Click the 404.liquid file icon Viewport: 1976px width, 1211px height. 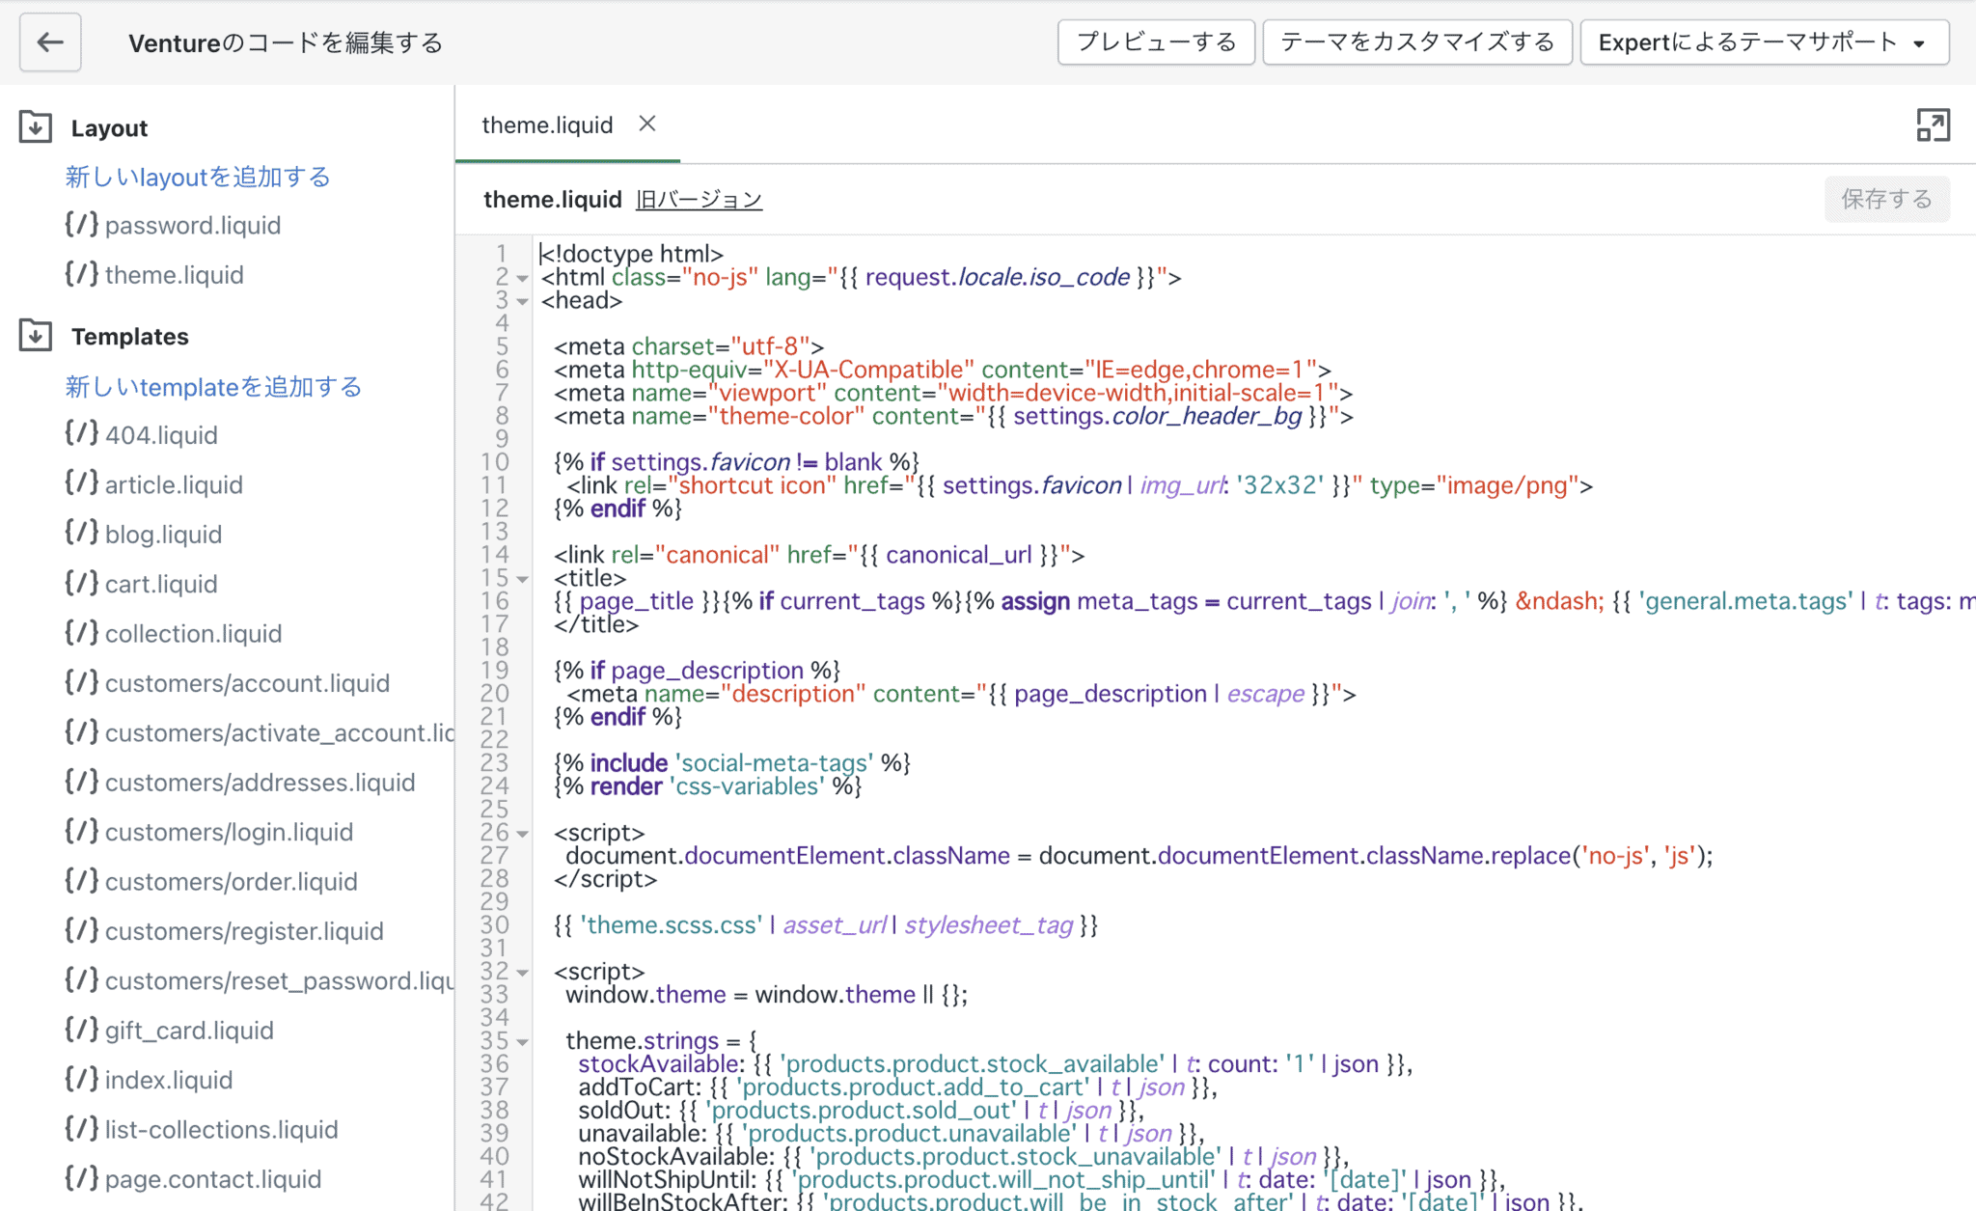pos(81,434)
